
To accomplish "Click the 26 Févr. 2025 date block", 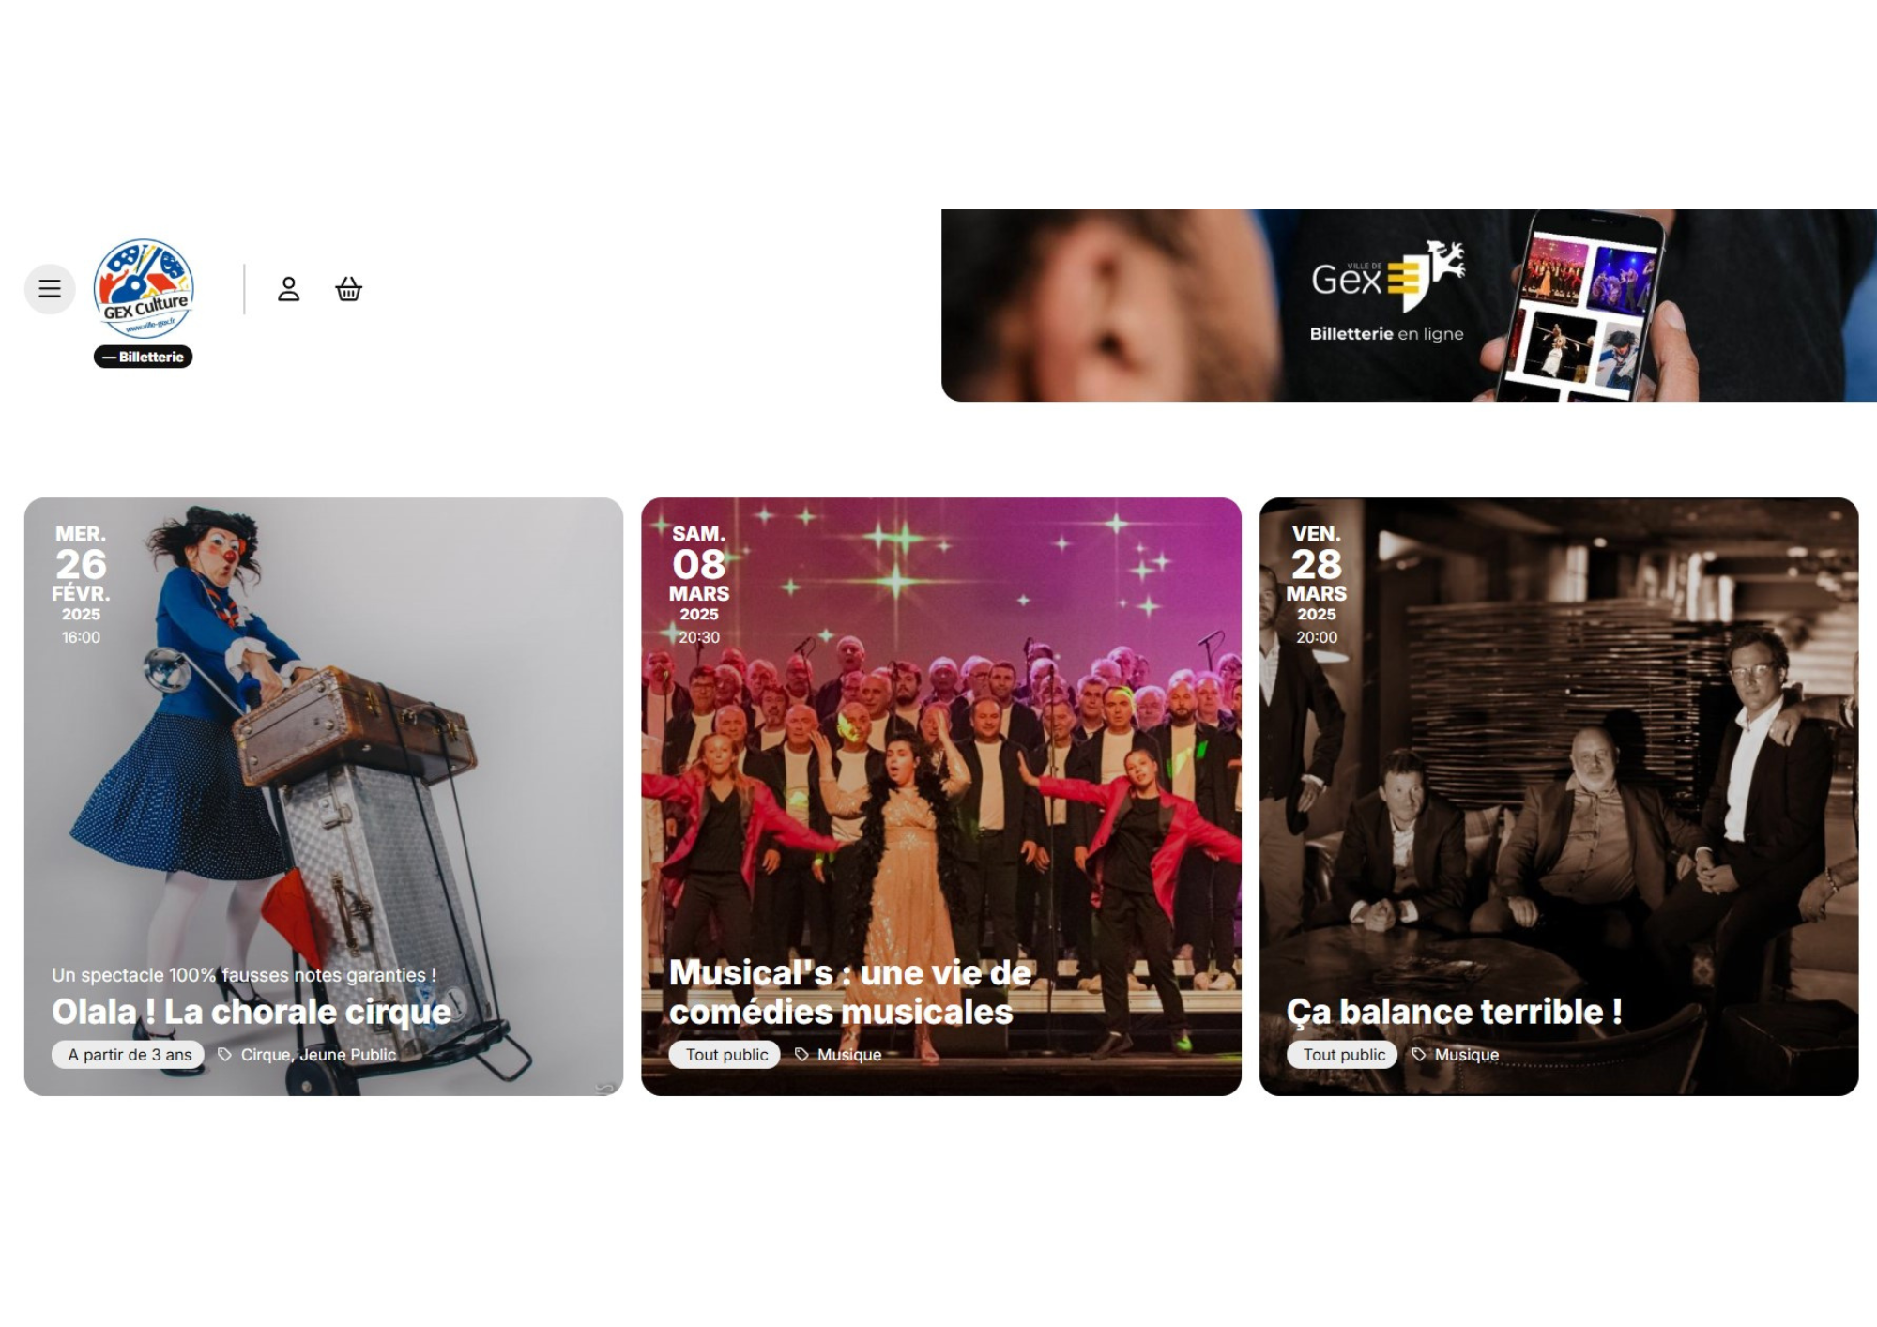I will coord(81,584).
